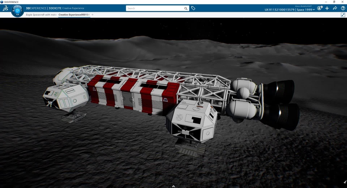Click the 3DEXPERIENCE app icon in title bar
The height and width of the screenshot is (188, 347).
2,2
